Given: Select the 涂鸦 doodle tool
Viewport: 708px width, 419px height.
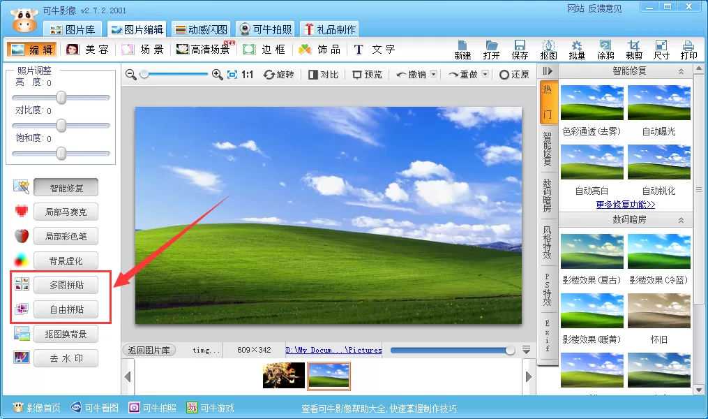Looking at the screenshot, I should click(x=605, y=50).
